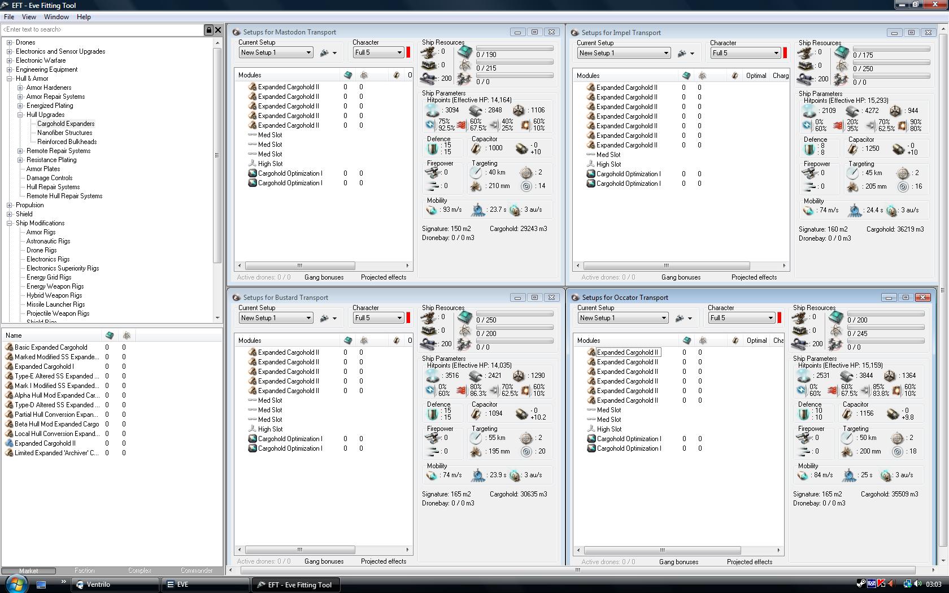Click in the item search text field
The height and width of the screenshot is (593, 949).
[x=102, y=29]
